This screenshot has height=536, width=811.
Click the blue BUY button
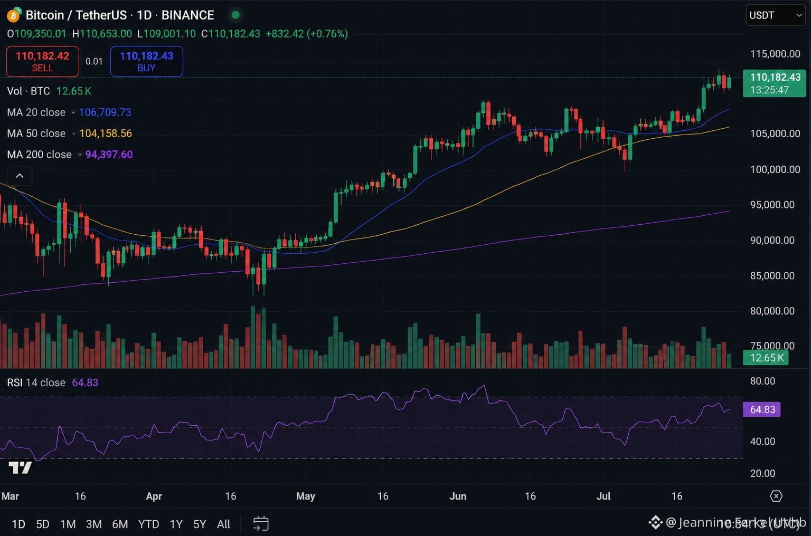[146, 61]
